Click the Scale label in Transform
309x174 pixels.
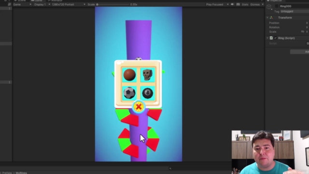(273, 31)
